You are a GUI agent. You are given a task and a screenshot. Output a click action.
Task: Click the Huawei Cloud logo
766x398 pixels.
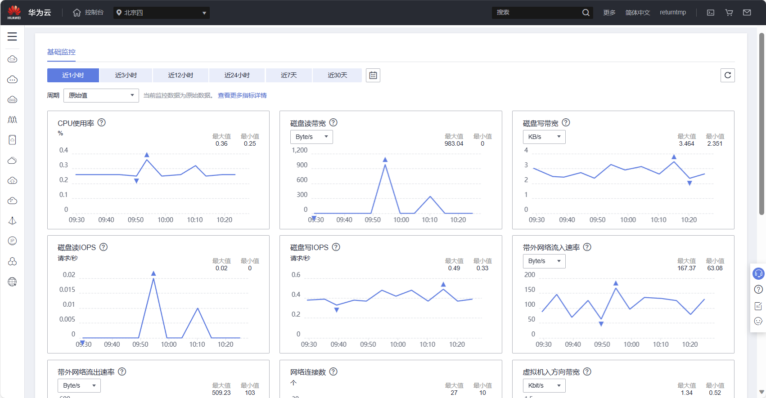[x=14, y=12]
